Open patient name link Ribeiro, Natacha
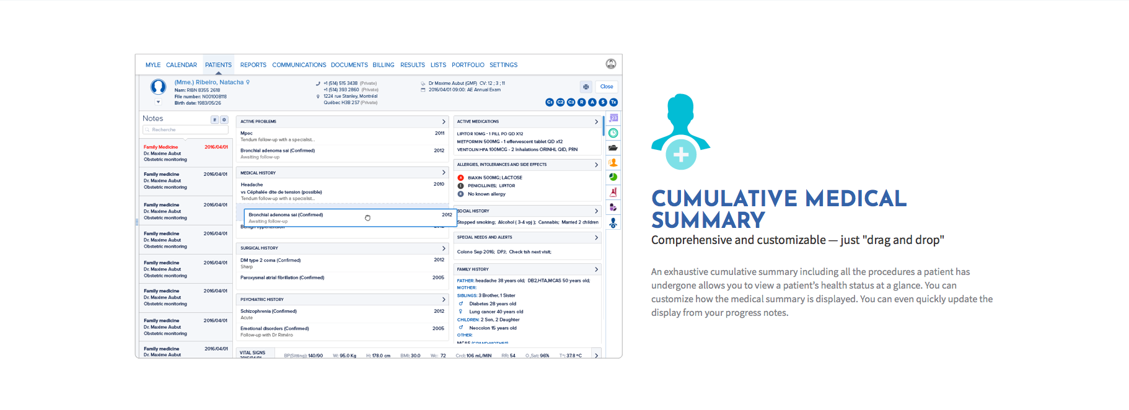 pos(209,82)
